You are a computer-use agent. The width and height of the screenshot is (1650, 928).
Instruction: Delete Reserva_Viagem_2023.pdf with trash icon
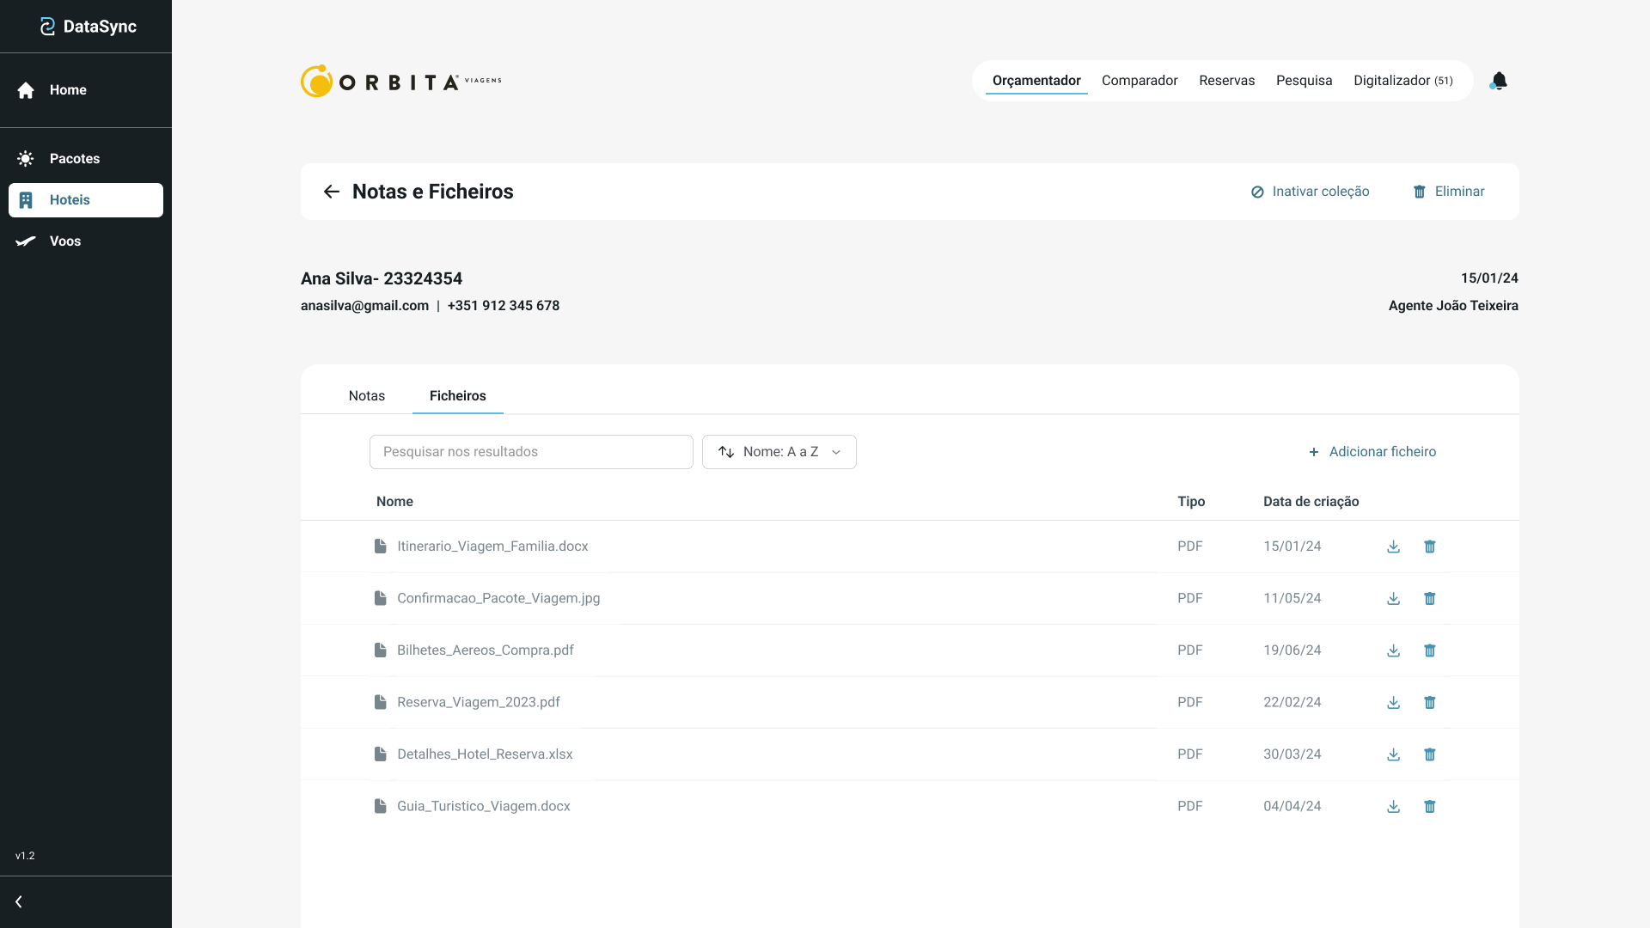[x=1429, y=703]
